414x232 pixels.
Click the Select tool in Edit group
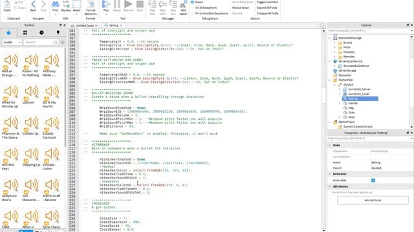pyautogui.click(x=76, y=6)
